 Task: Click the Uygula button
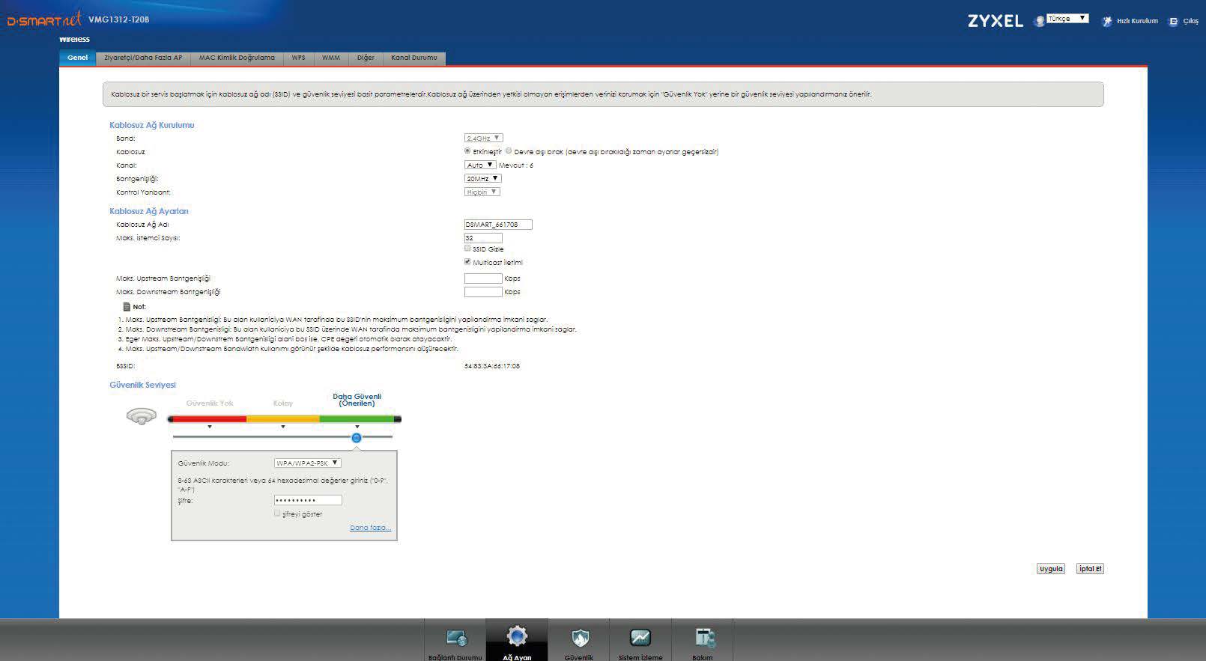tap(1051, 569)
